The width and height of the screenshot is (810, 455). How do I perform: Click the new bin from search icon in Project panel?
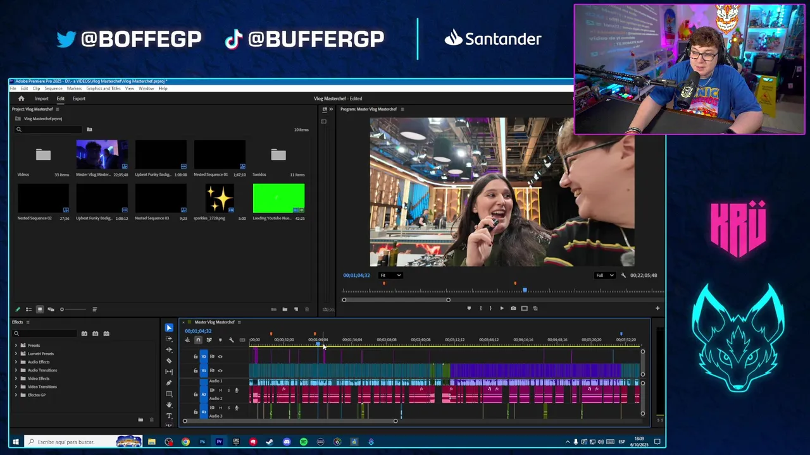point(89,130)
